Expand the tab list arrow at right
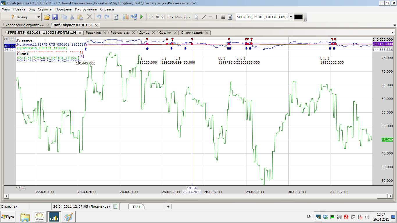The image size is (397, 223). point(392,33)
